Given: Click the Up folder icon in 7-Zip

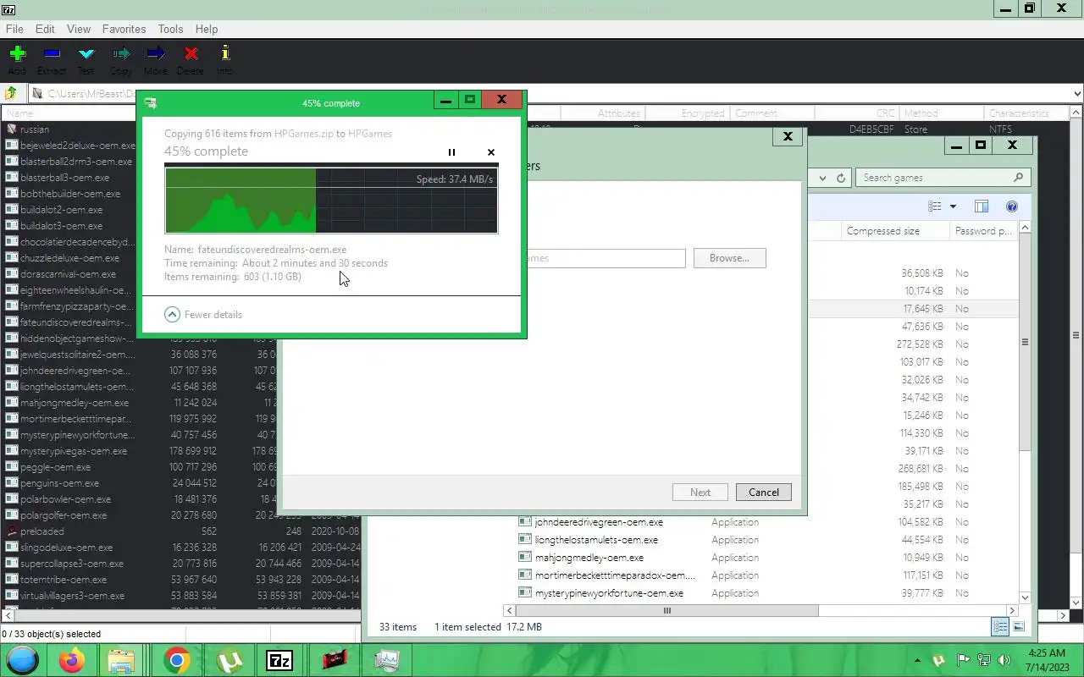Looking at the screenshot, I should tap(11, 93).
